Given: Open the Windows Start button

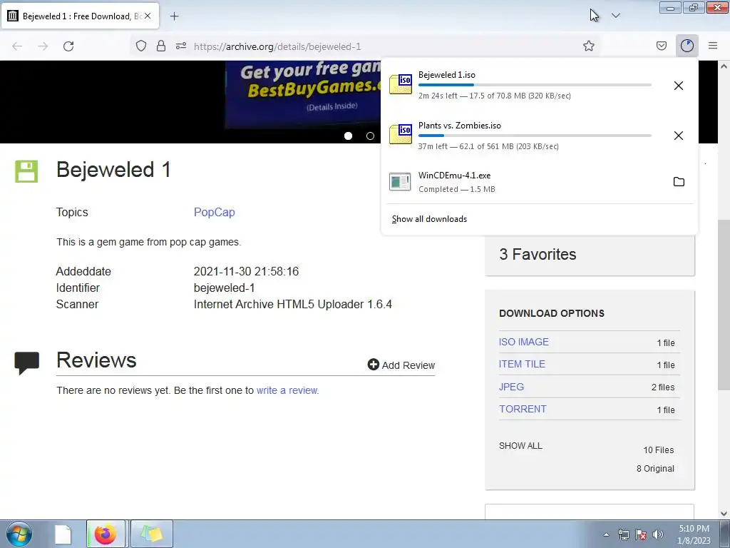Looking at the screenshot, I should 19,534.
